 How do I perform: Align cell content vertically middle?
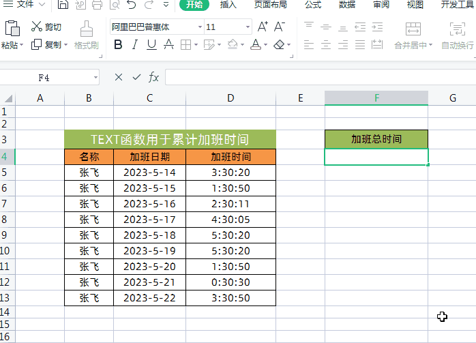coord(326,27)
